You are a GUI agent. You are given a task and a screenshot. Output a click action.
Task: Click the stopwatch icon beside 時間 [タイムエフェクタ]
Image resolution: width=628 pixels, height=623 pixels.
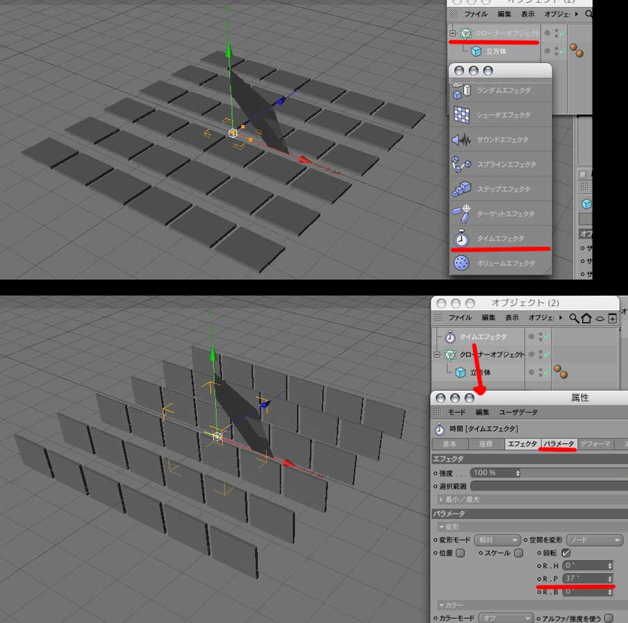pyautogui.click(x=439, y=429)
